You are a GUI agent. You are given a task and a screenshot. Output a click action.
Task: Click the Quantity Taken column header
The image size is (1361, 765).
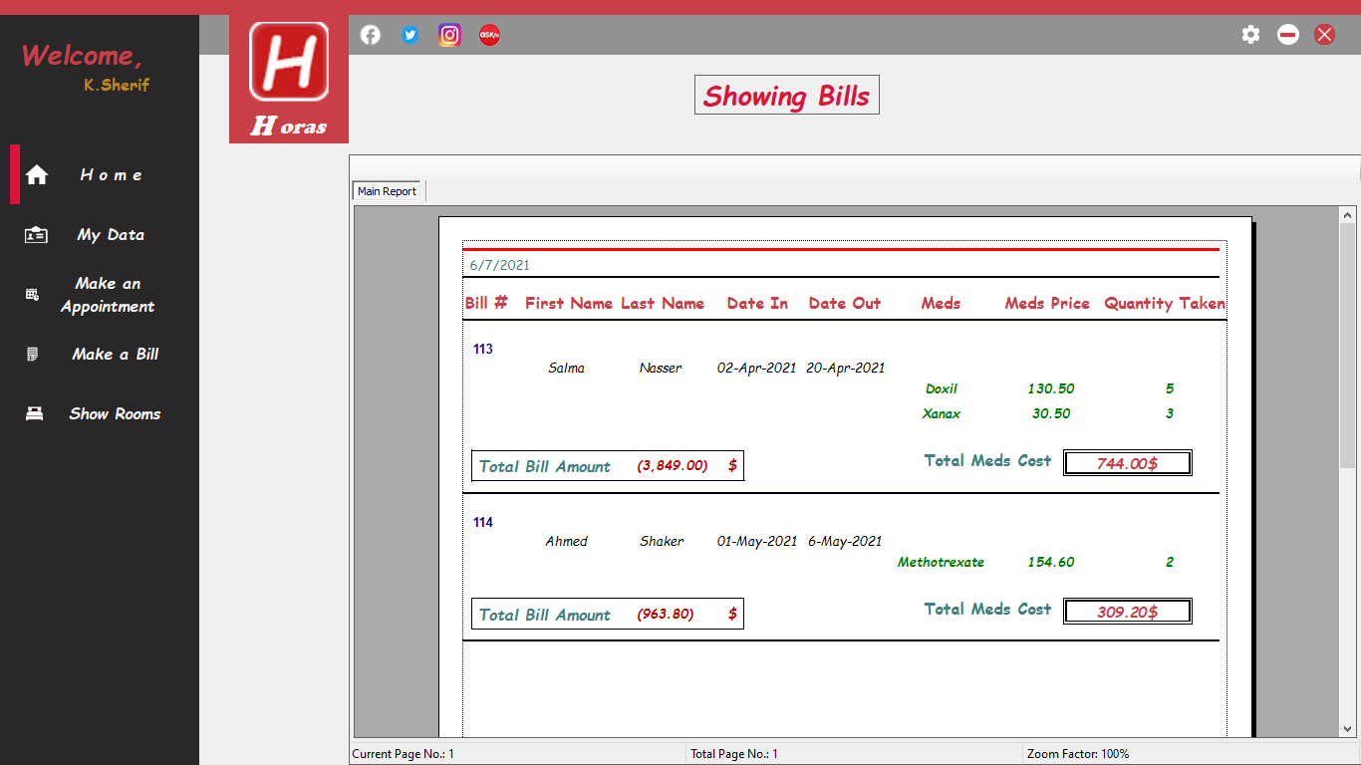pos(1165,303)
